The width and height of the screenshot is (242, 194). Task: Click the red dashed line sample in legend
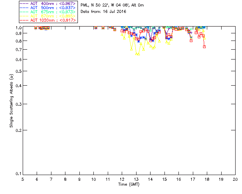pyautogui.click(x=24, y=20)
